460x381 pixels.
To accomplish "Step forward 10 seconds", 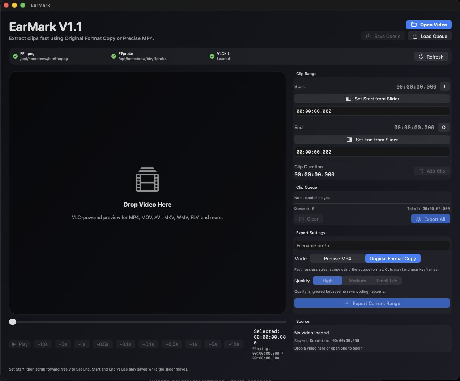I will [x=234, y=344].
